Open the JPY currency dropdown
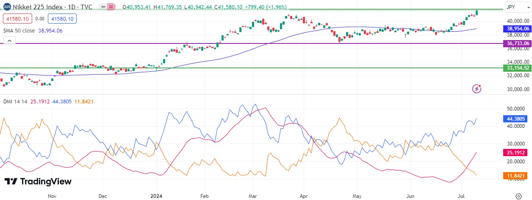 click(x=515, y=7)
